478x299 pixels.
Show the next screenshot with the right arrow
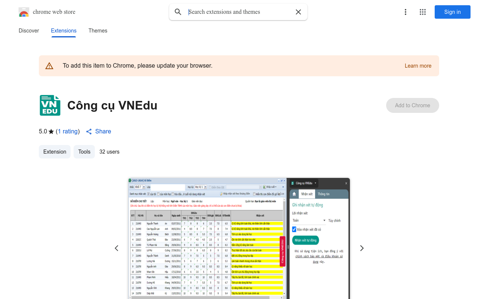click(x=361, y=248)
